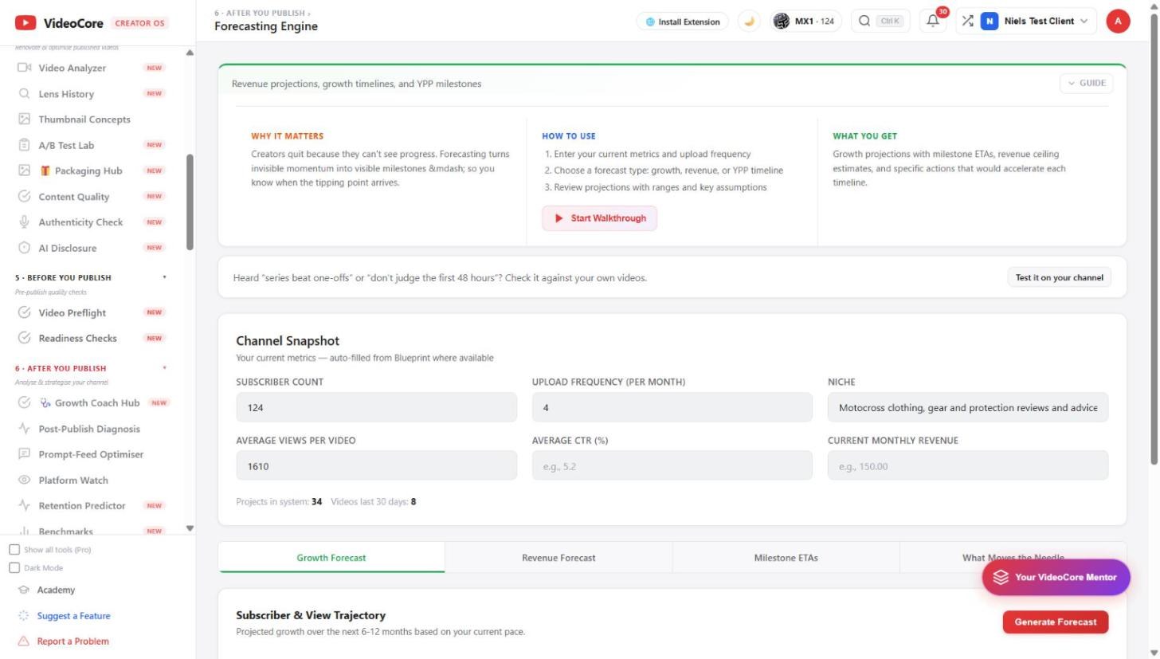
Task: Open the Platform Watch eye icon
Action: [x=24, y=480]
